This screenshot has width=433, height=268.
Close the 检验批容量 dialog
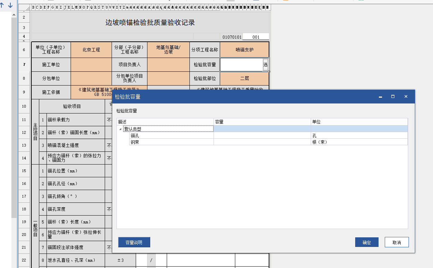[x=406, y=97]
